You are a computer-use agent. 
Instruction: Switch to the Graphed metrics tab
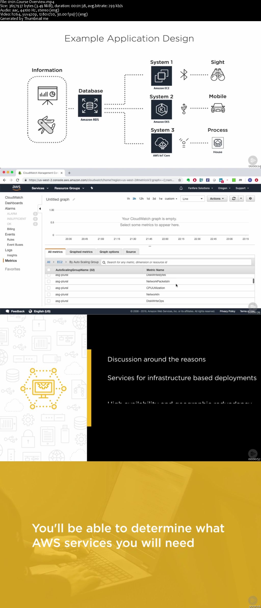click(x=81, y=252)
